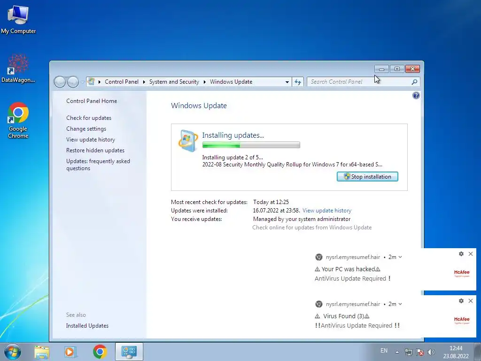Open Google Chrome desktop shortcut
This screenshot has height=361, width=481.
click(x=18, y=120)
